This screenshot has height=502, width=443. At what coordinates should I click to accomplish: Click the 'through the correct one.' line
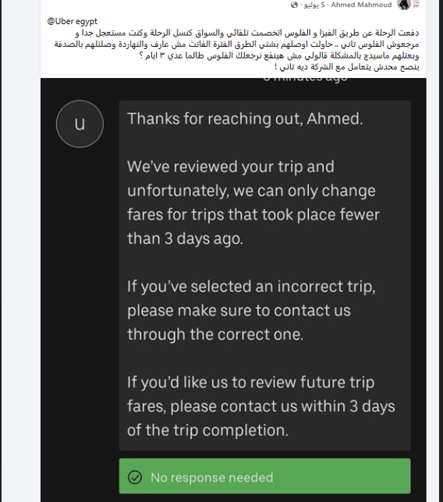pos(215,334)
